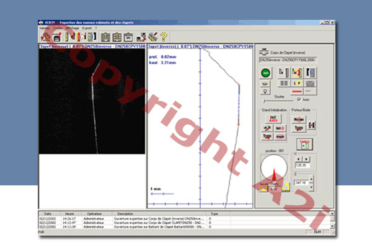Click the first clipboard icon in toolbar

(105, 37)
